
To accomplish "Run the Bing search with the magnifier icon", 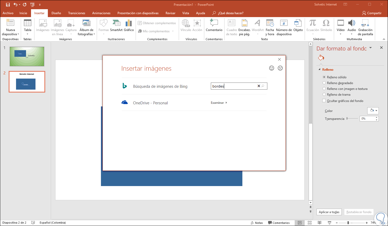I will point(263,86).
